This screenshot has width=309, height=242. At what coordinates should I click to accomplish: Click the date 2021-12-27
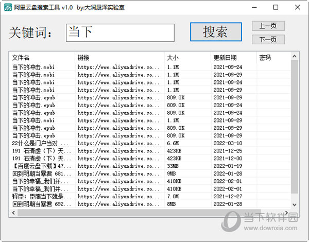pyautogui.click(x=228, y=197)
